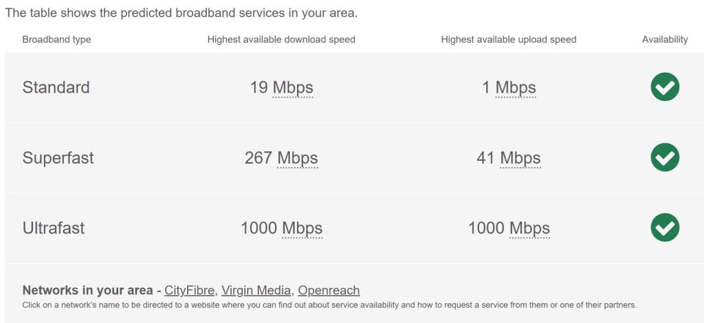Click the Standard broadband availability checkmark icon
This screenshot has height=323, width=704.
(x=665, y=87)
